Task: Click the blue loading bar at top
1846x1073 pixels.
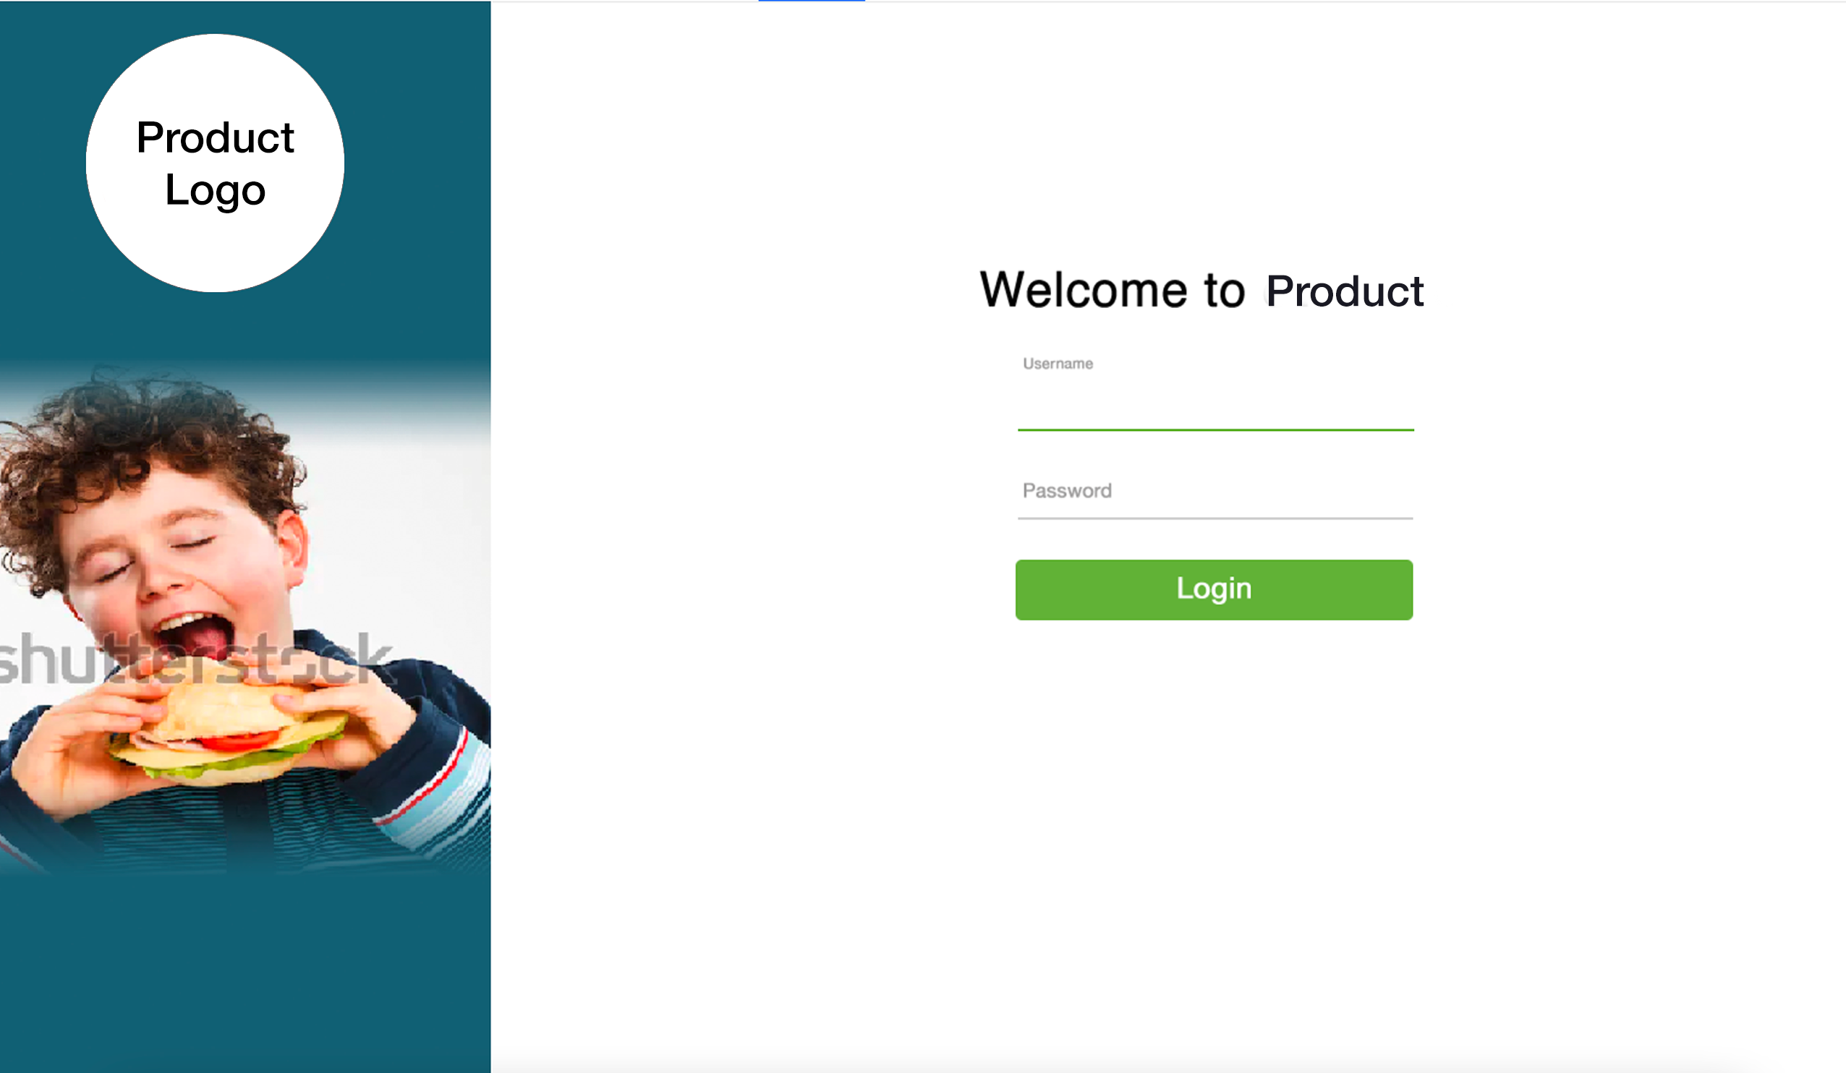Action: click(x=812, y=1)
